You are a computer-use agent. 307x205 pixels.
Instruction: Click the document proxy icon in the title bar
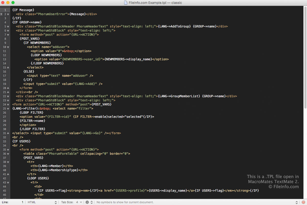pos(126,3)
